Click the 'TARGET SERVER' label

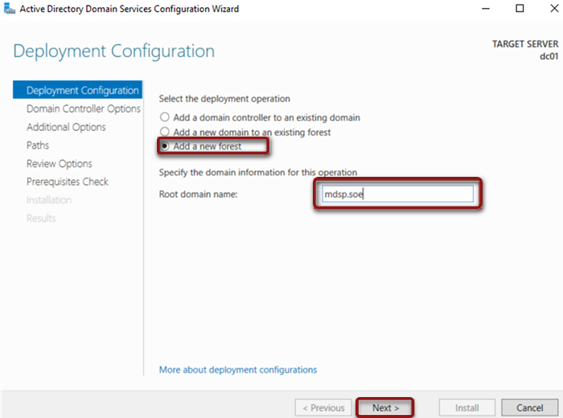pyautogui.click(x=525, y=43)
